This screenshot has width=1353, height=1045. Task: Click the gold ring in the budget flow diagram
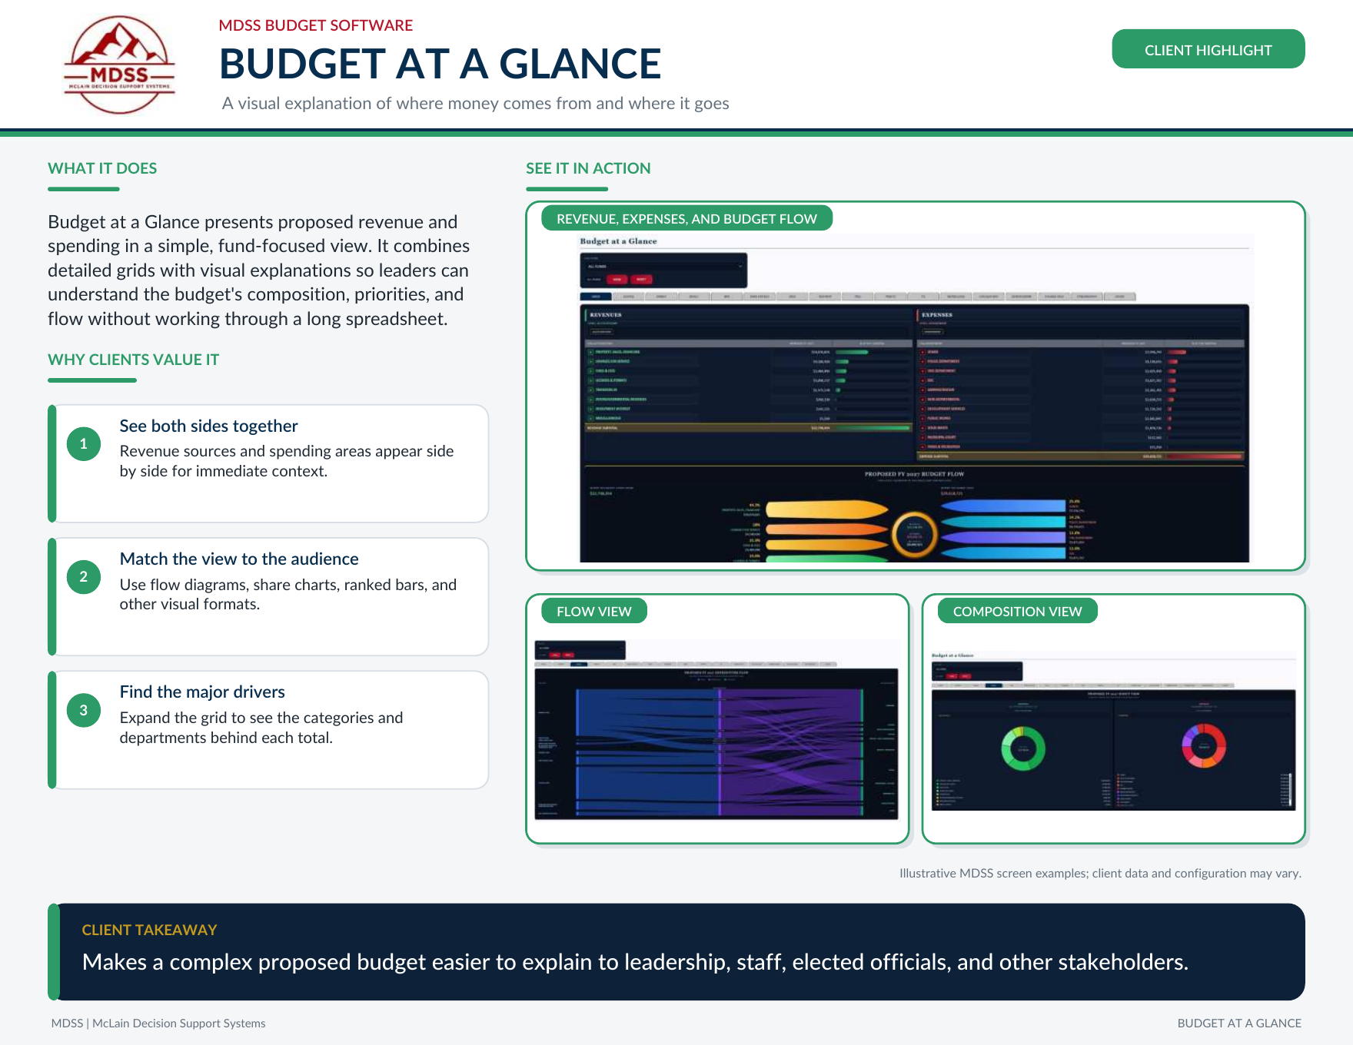pyautogui.click(x=915, y=533)
